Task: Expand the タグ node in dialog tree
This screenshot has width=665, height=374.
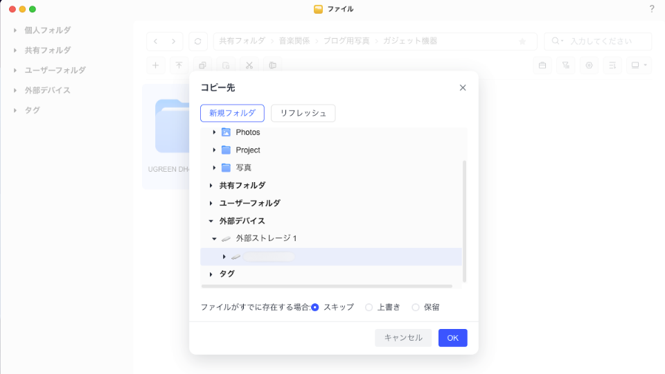Action: [211, 275]
